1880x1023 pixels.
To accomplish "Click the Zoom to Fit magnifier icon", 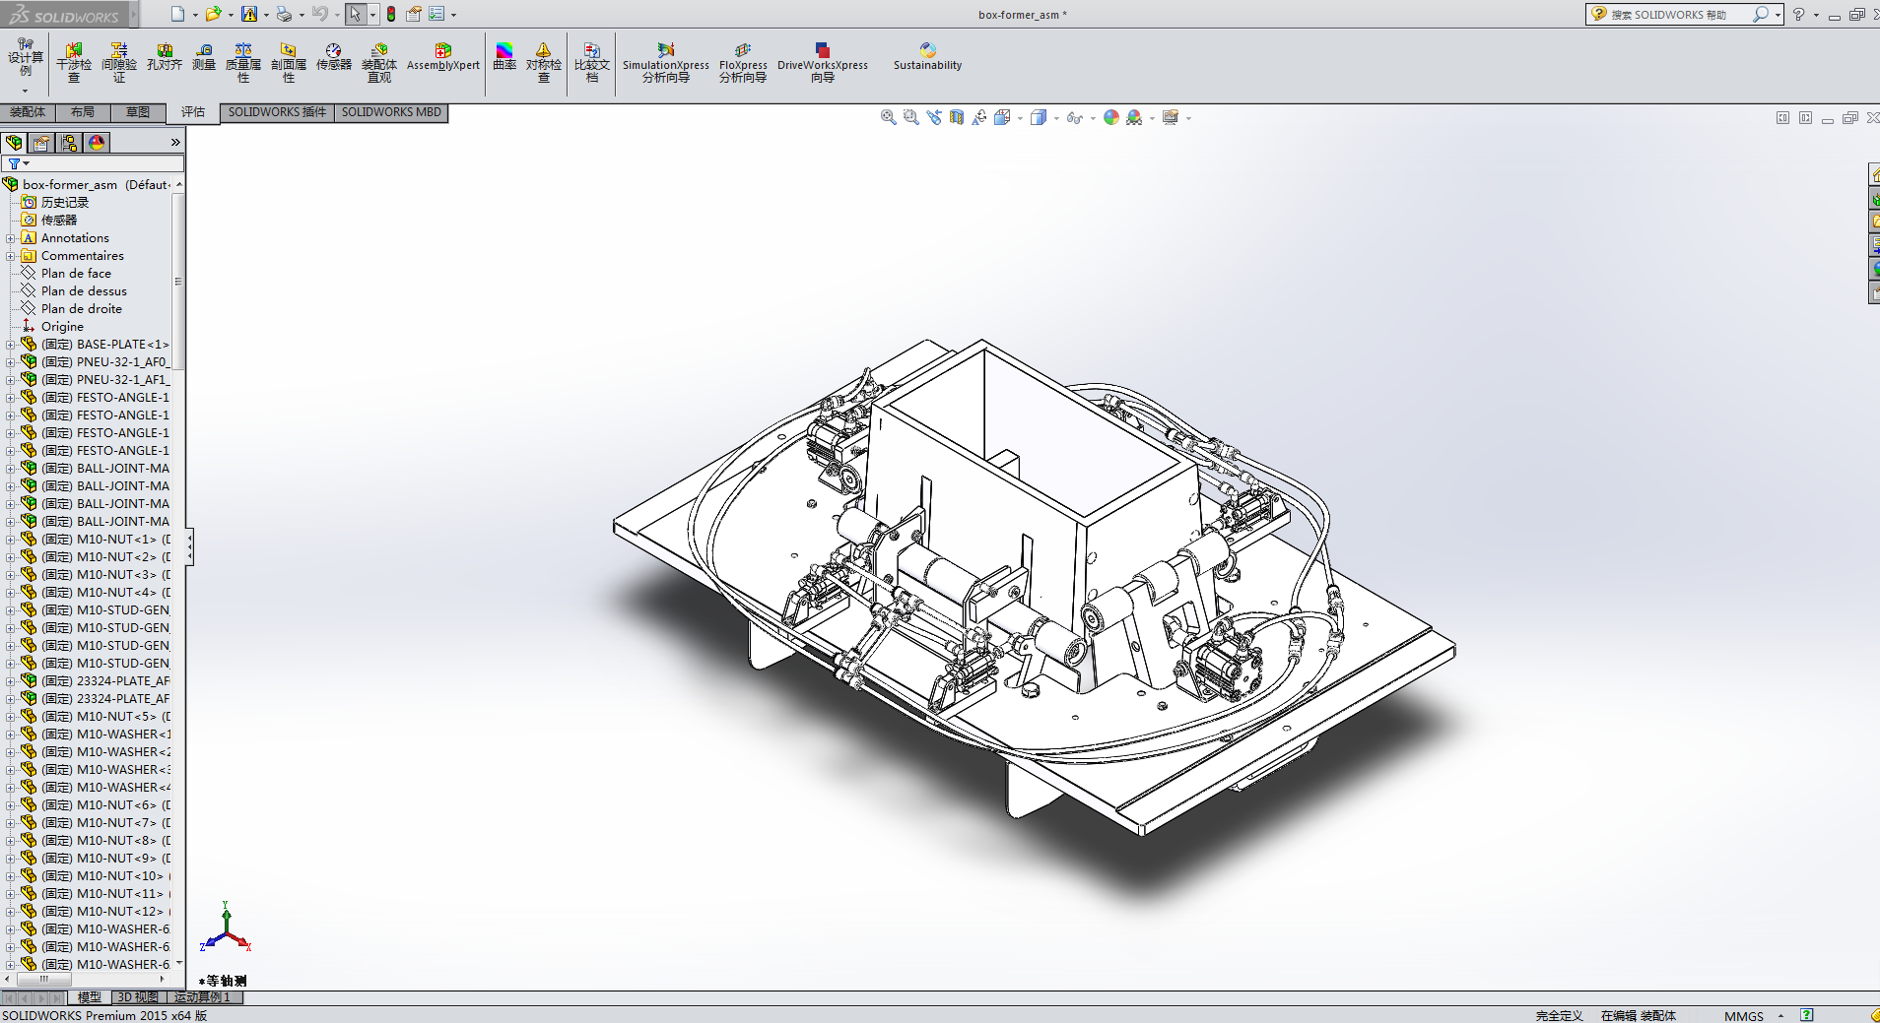I will coord(888,117).
